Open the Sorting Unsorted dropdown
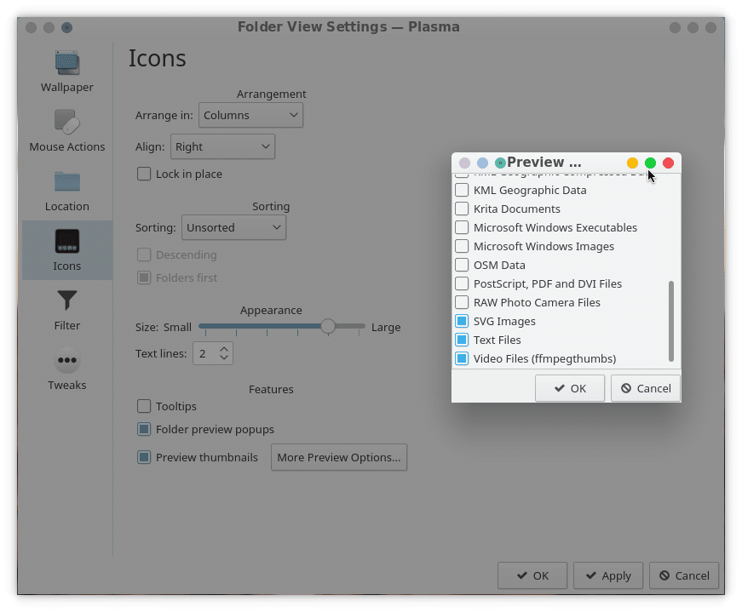742x612 pixels. click(233, 227)
